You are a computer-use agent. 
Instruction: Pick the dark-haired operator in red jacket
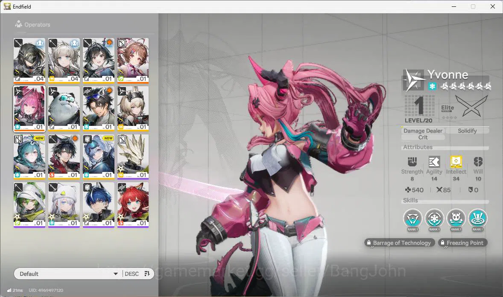click(64, 157)
